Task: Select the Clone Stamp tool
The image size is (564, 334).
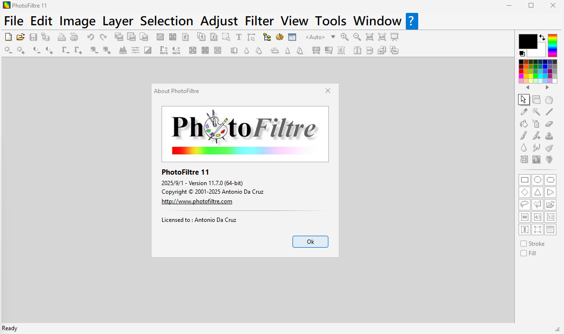Action: coord(550,136)
